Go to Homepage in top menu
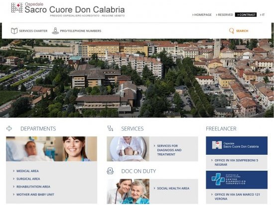274x205 pixels. 202,15
